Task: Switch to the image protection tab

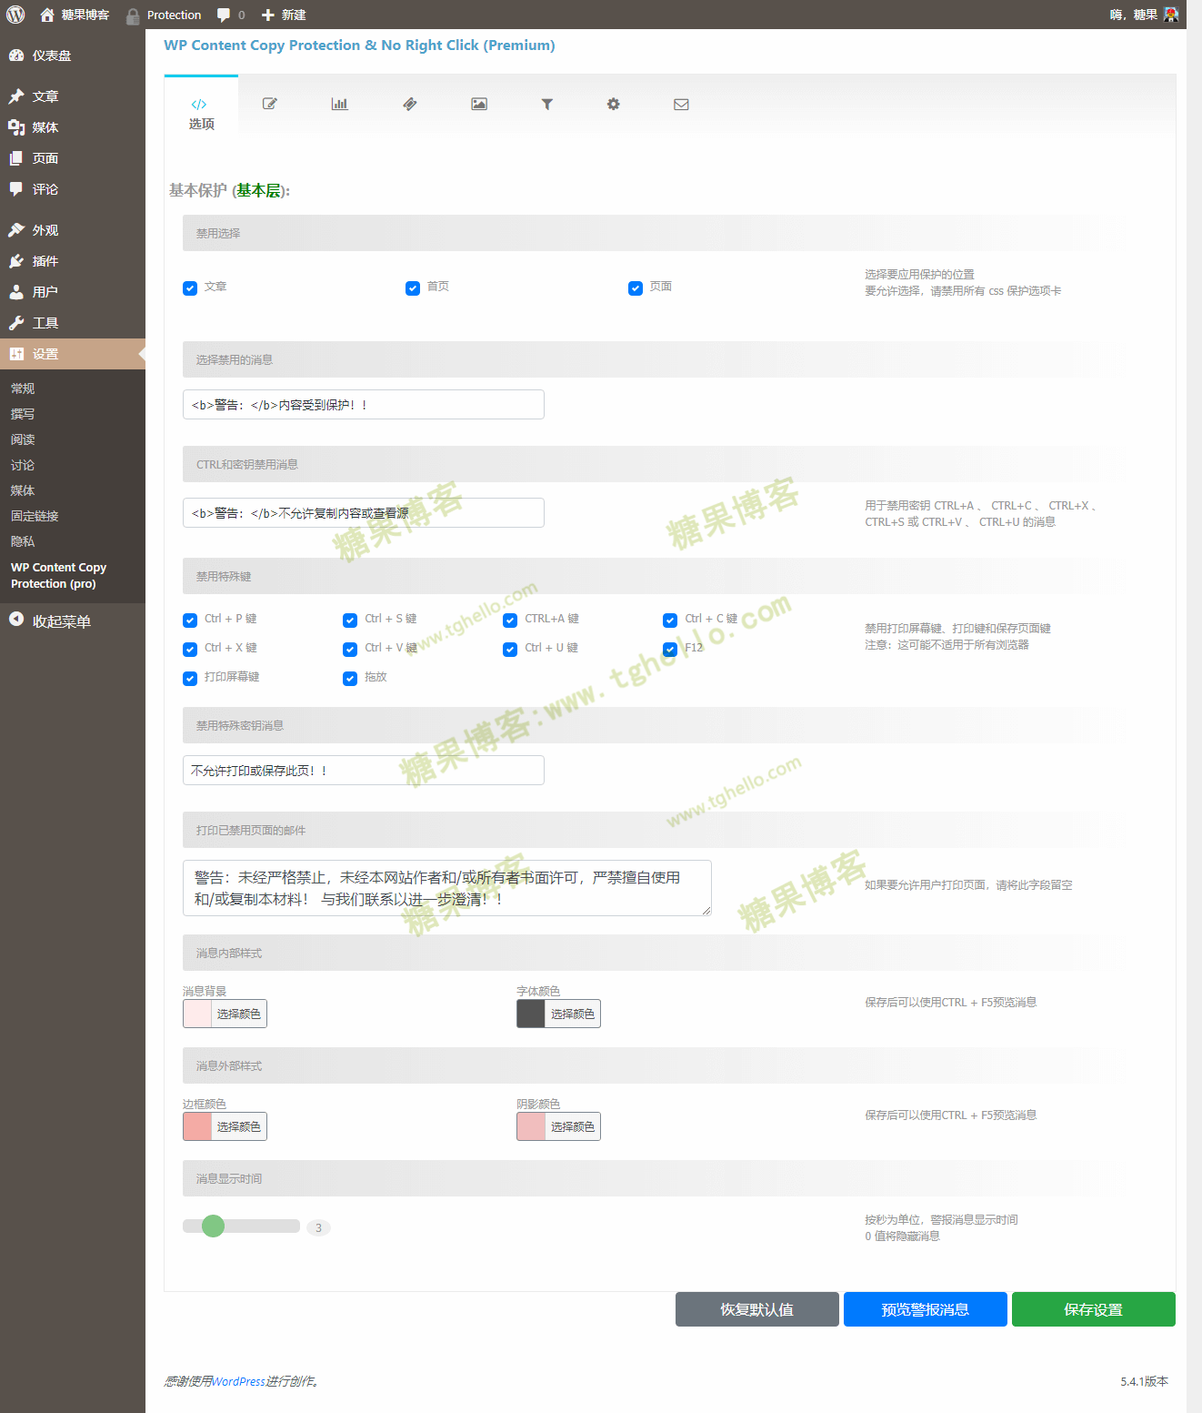Action: (x=479, y=104)
